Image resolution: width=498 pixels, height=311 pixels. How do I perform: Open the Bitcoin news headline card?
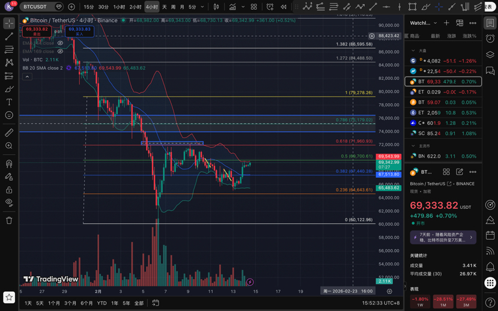point(443,237)
